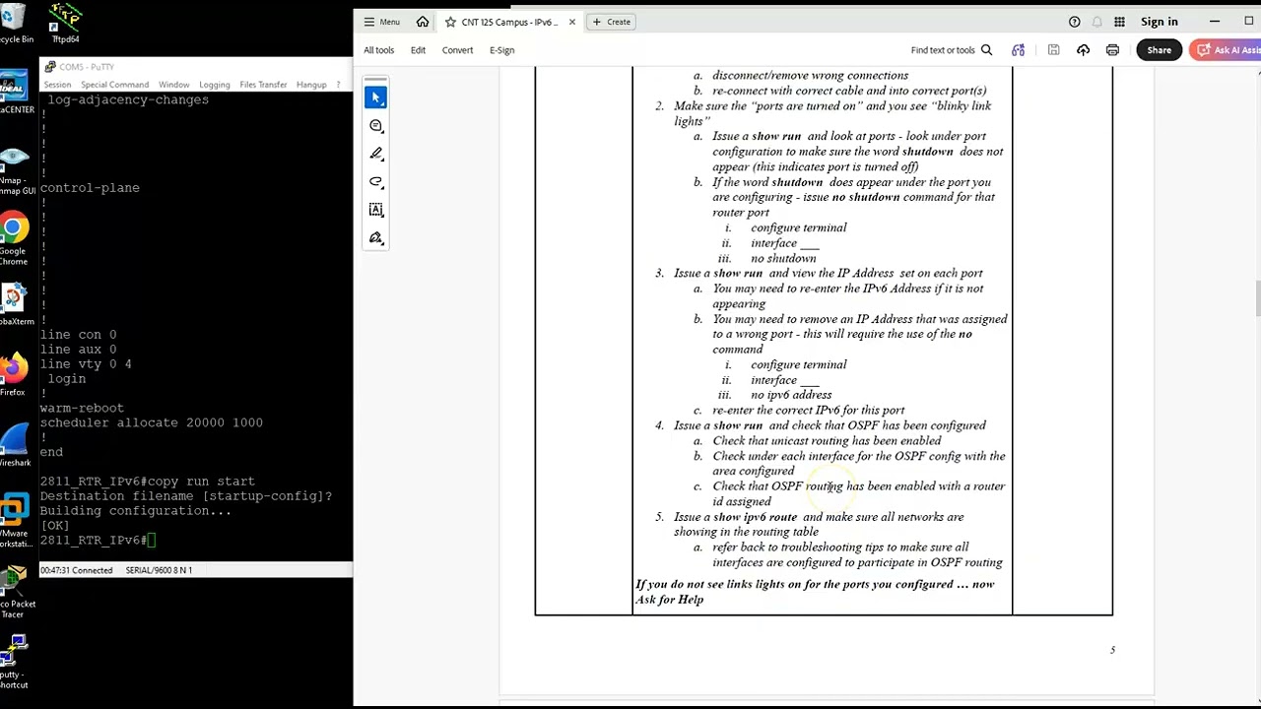Open the Tftpd64 desktop shortcut
The height and width of the screenshot is (709, 1261).
[x=65, y=24]
